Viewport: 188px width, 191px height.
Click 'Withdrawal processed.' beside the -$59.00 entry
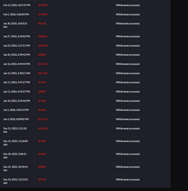tap(128, 154)
